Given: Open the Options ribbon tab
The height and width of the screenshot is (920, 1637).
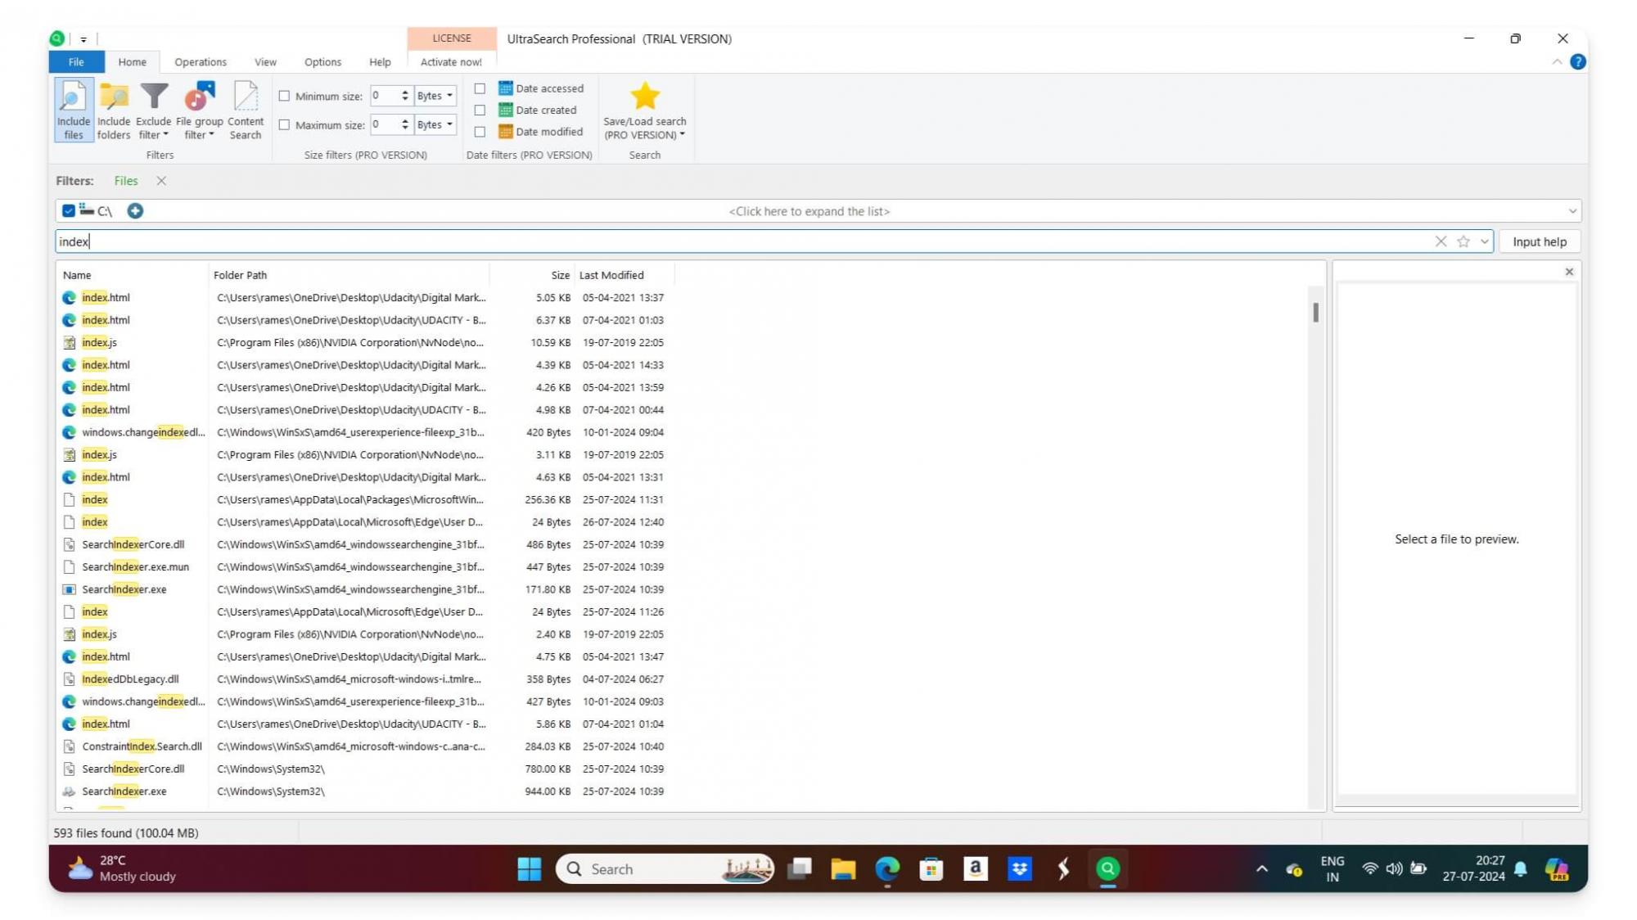Looking at the screenshot, I should pyautogui.click(x=322, y=62).
